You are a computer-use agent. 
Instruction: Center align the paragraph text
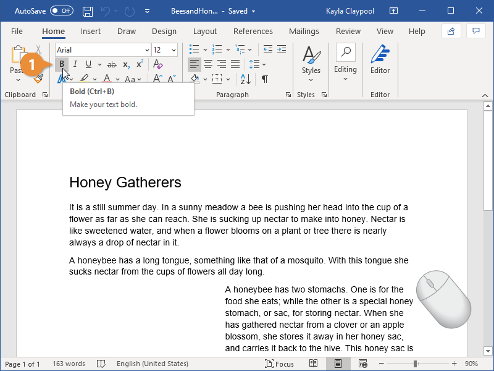pos(208,64)
